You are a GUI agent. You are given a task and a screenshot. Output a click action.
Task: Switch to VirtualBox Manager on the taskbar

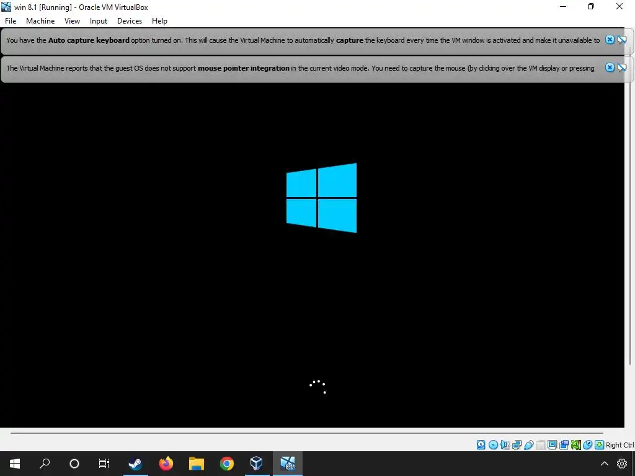tap(256, 464)
